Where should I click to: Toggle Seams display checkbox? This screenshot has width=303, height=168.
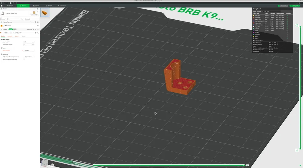(x=287, y=38)
